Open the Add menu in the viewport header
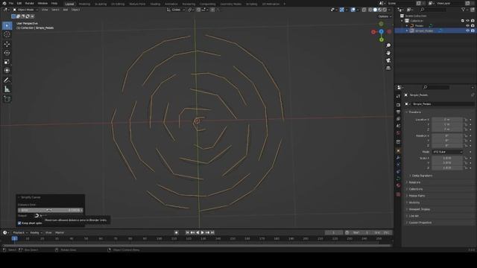 [x=65, y=10]
